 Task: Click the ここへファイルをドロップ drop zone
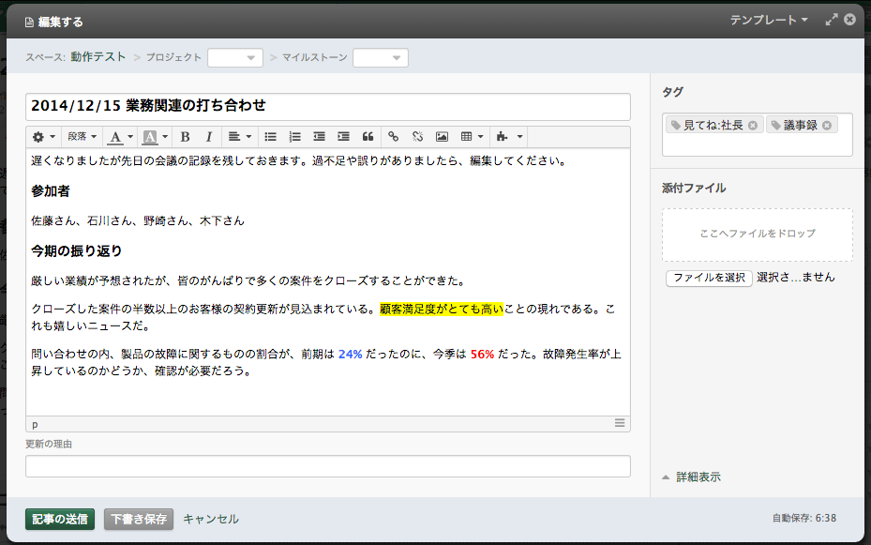pyautogui.click(x=758, y=235)
